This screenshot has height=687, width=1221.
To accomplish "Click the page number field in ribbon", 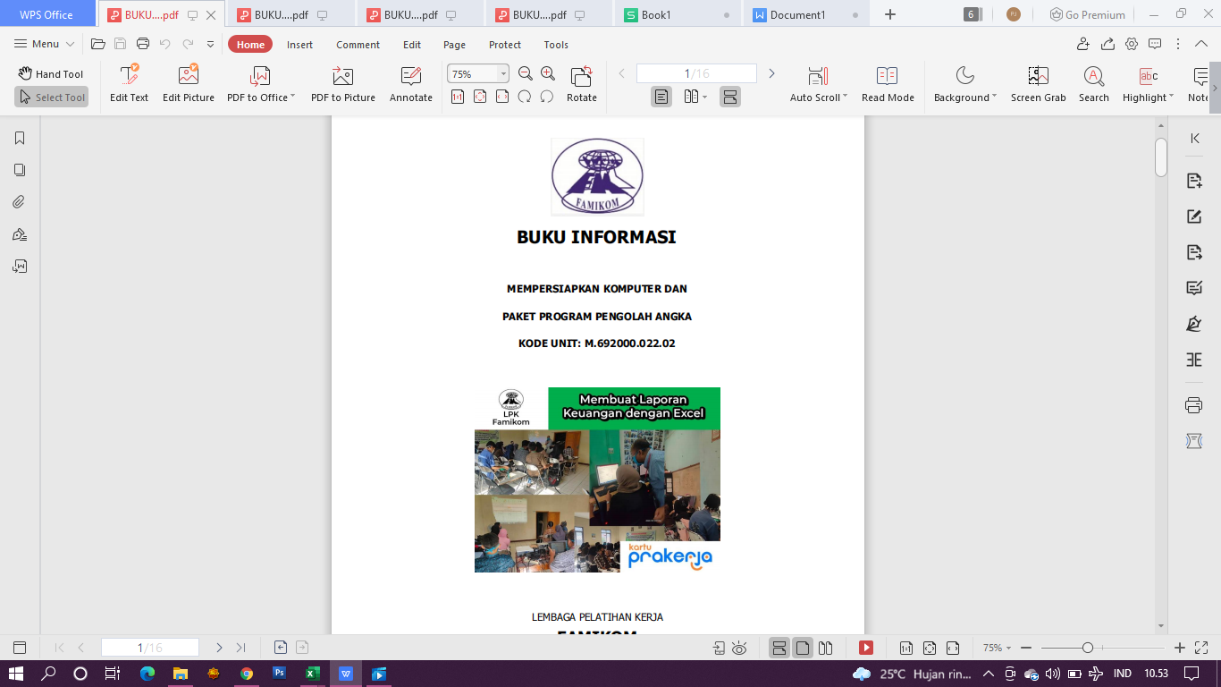I will tap(696, 73).
